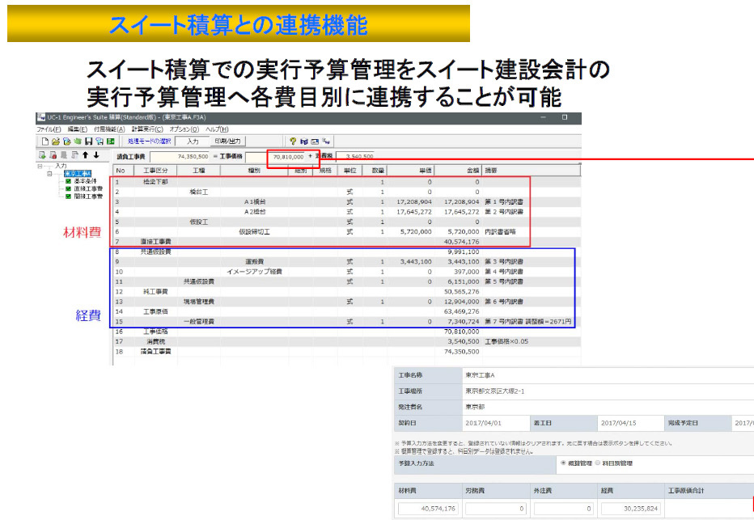Toggle the 基本条件 green checkbox in the tree
The image size is (754, 520).
pos(68,181)
